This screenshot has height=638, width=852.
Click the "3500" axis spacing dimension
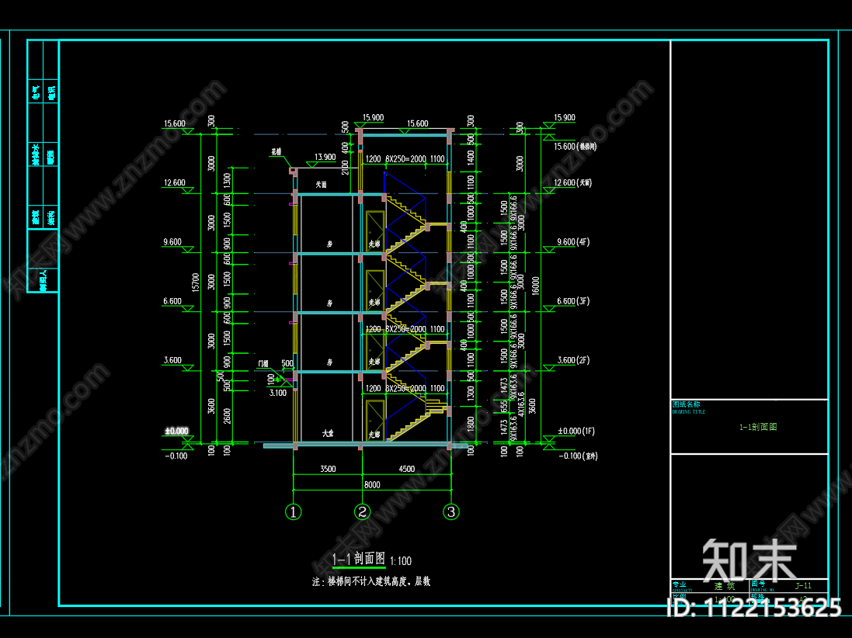click(328, 469)
